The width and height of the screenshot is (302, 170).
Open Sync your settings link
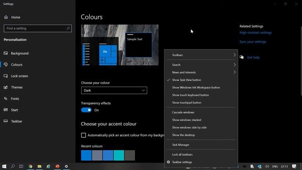tap(253, 42)
